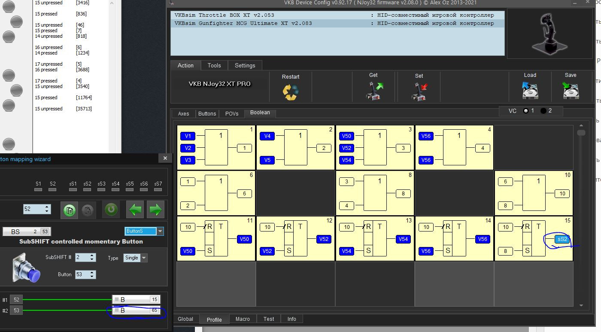Click the copy icon in the mapping wizard
This screenshot has width=601, height=332.
(70, 210)
